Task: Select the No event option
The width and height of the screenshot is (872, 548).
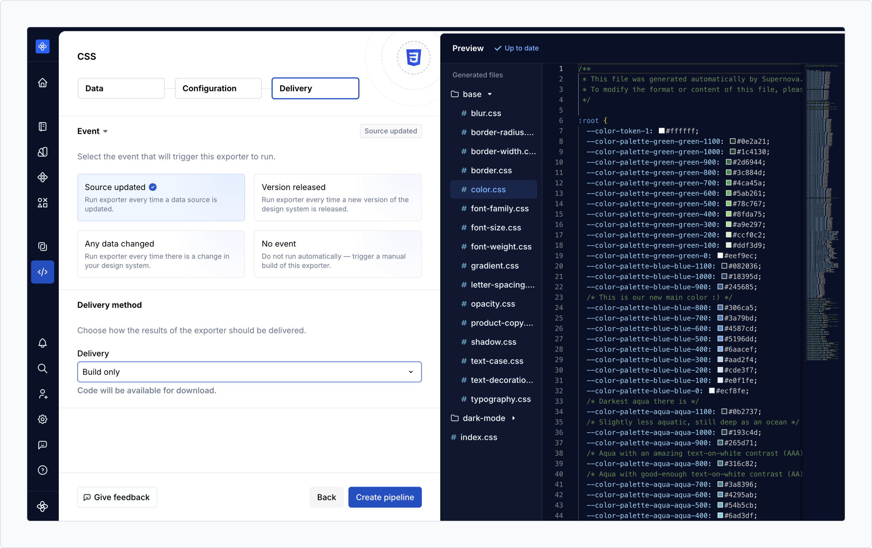Action: tap(337, 254)
